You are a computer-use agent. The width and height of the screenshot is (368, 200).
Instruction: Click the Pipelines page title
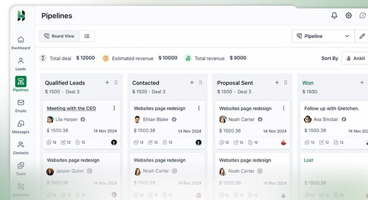pos(57,16)
